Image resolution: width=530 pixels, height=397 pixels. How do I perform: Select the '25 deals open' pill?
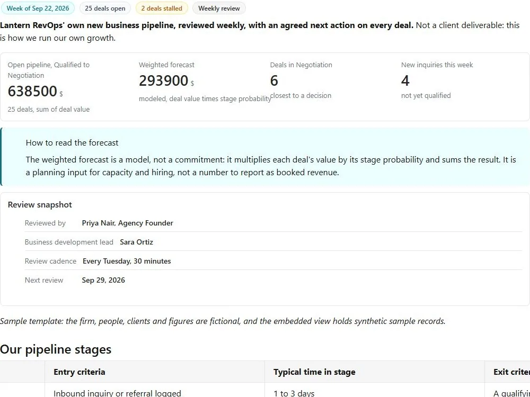(105, 8)
